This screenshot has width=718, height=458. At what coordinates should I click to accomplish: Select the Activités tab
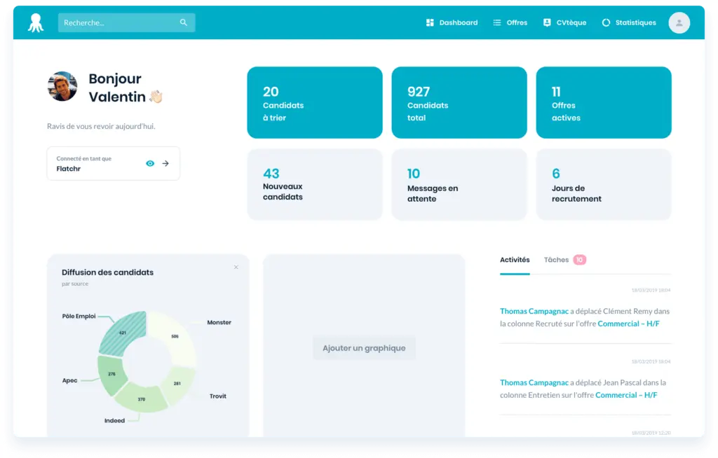(515, 260)
